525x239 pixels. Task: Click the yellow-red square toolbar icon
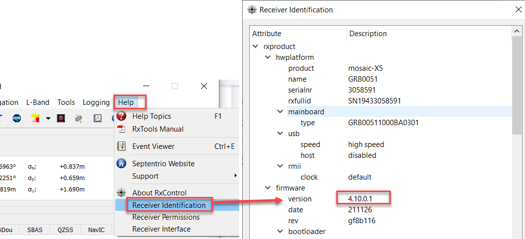tap(35, 118)
